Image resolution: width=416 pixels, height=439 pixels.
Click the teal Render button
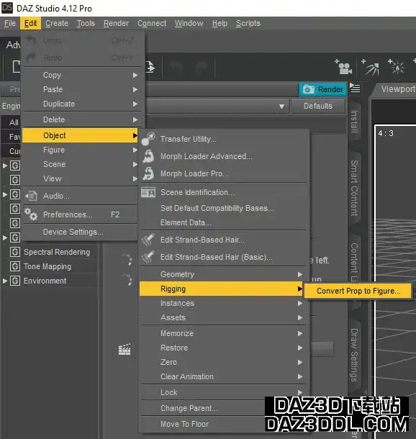(322, 89)
